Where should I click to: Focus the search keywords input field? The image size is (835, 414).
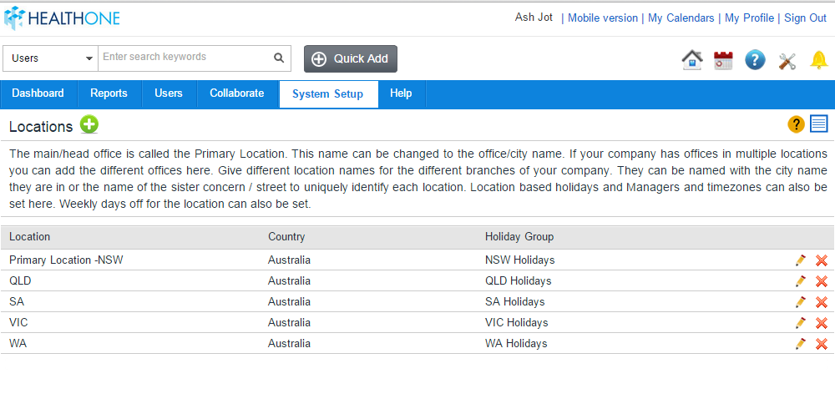[185, 58]
